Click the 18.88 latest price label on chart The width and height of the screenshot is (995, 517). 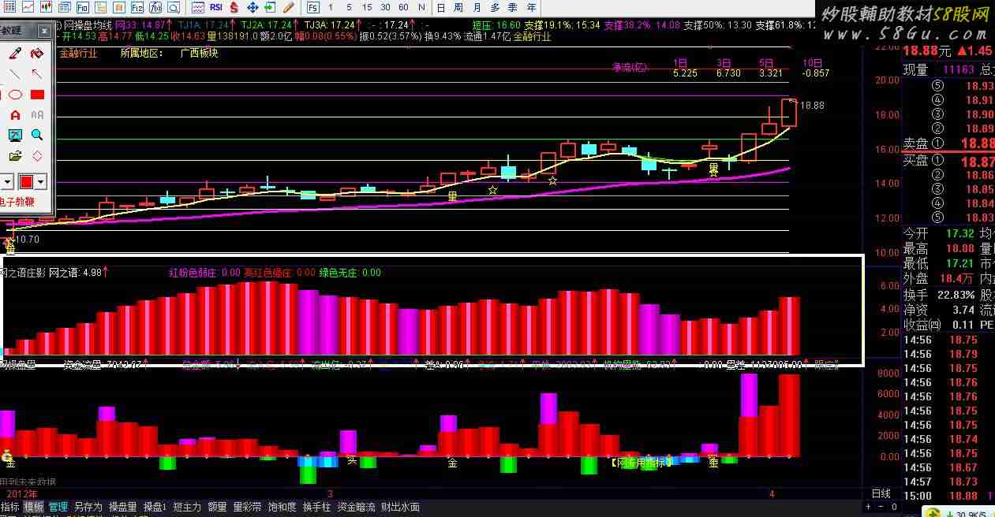pyautogui.click(x=812, y=105)
